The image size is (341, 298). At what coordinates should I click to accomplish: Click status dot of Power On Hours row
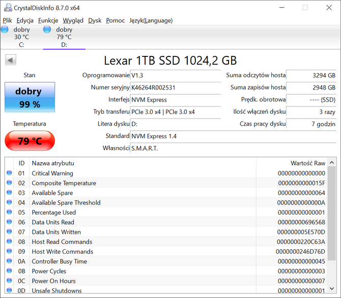[9, 280]
